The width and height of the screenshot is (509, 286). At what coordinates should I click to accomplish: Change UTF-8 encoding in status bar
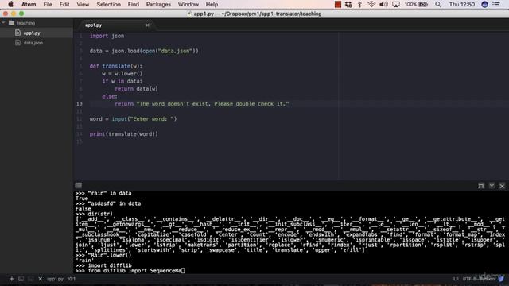(468, 279)
